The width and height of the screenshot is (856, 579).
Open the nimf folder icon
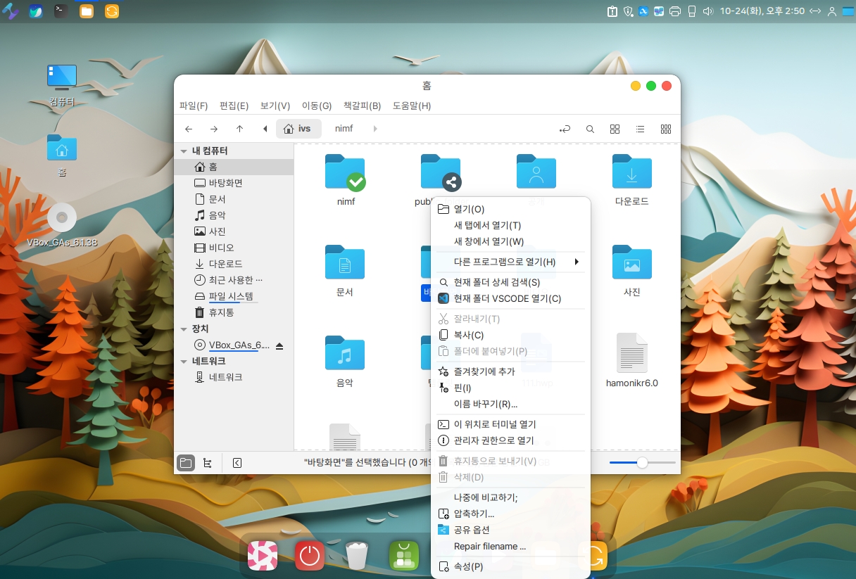tap(345, 172)
